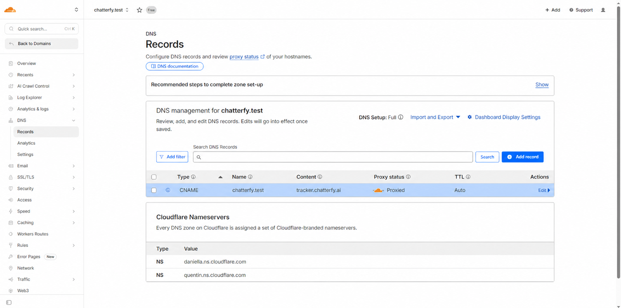
Task: Toggle the select-all records checkbox
Action: [154, 177]
